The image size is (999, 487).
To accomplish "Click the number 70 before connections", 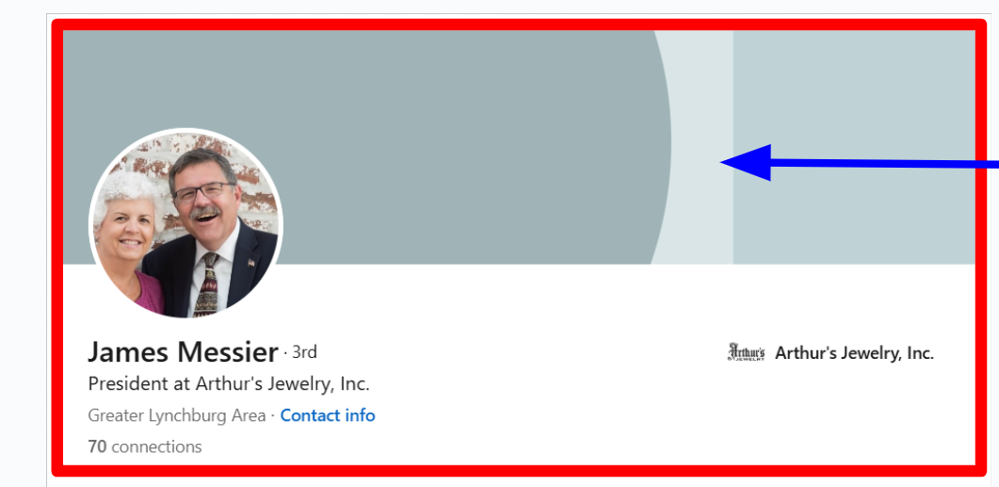I will click(97, 446).
